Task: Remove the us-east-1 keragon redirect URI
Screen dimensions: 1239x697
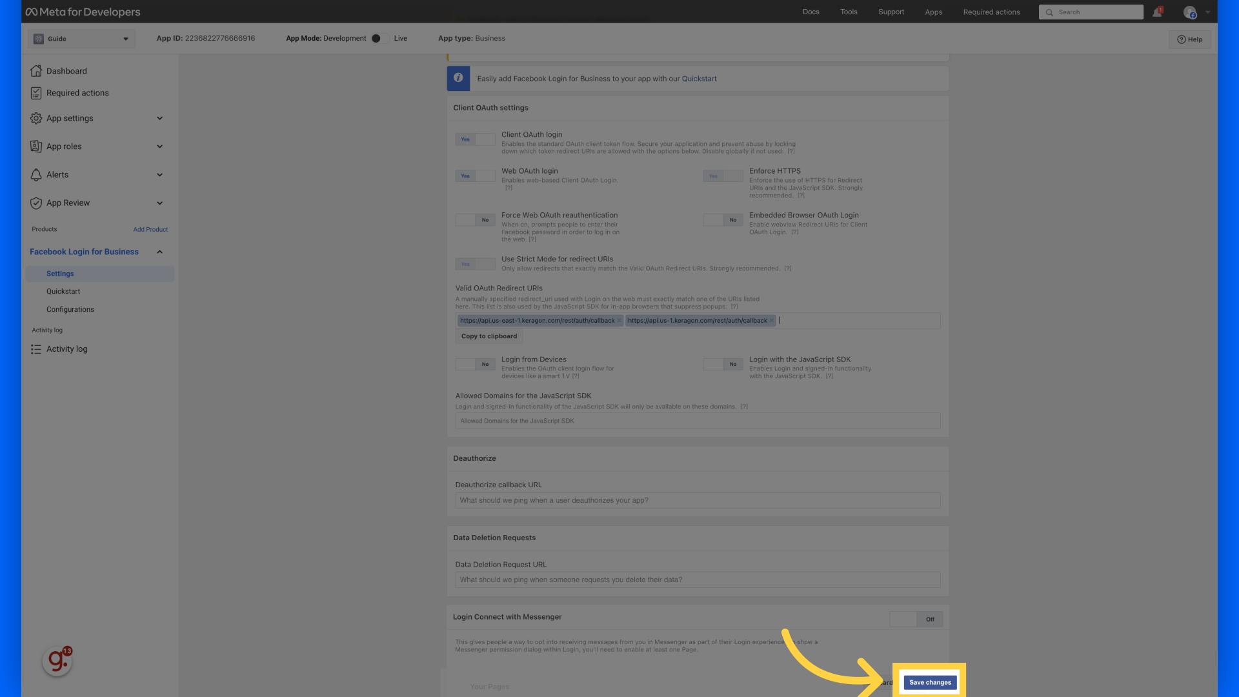Action: click(x=619, y=321)
